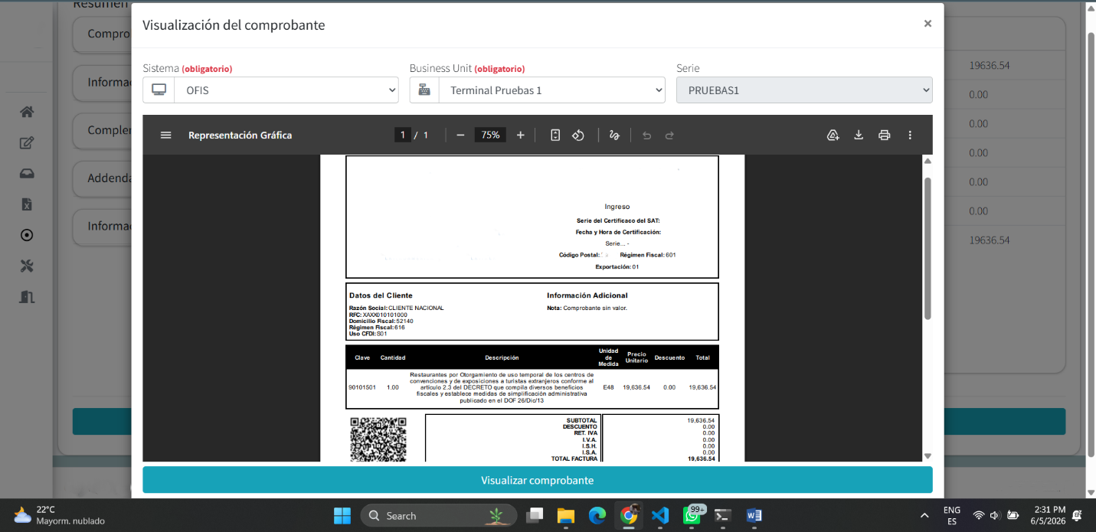1096x532 pixels.
Task: Click the Visualizar comprobante button
Action: [x=537, y=480]
